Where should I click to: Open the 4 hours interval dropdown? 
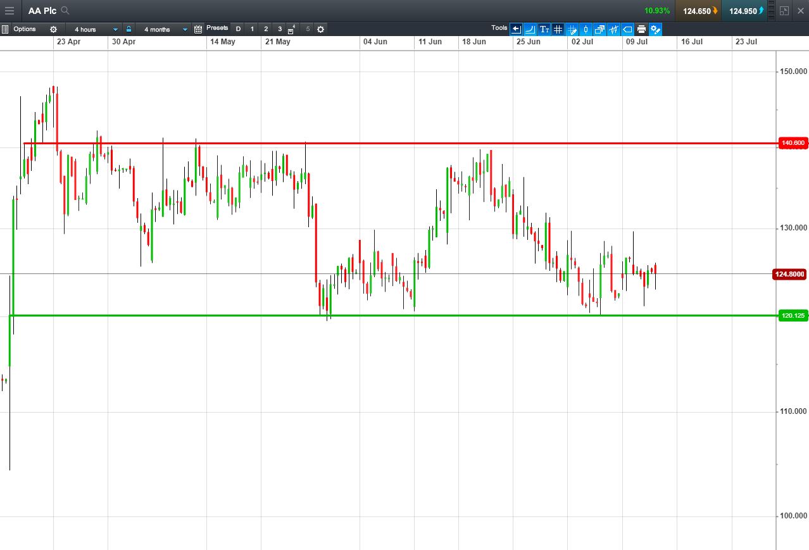point(94,29)
